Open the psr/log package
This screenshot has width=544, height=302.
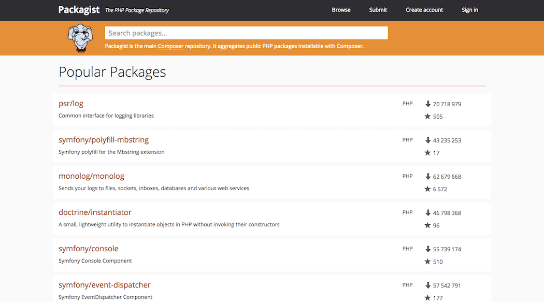(71, 103)
